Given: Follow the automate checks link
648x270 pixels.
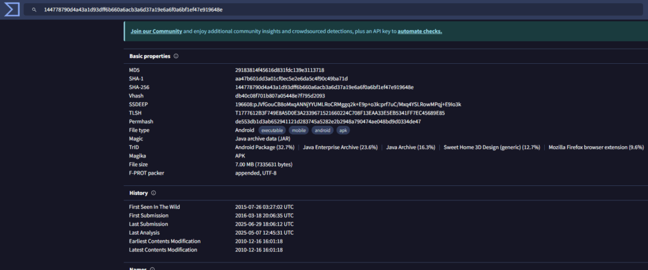Looking at the screenshot, I should coord(420,31).
